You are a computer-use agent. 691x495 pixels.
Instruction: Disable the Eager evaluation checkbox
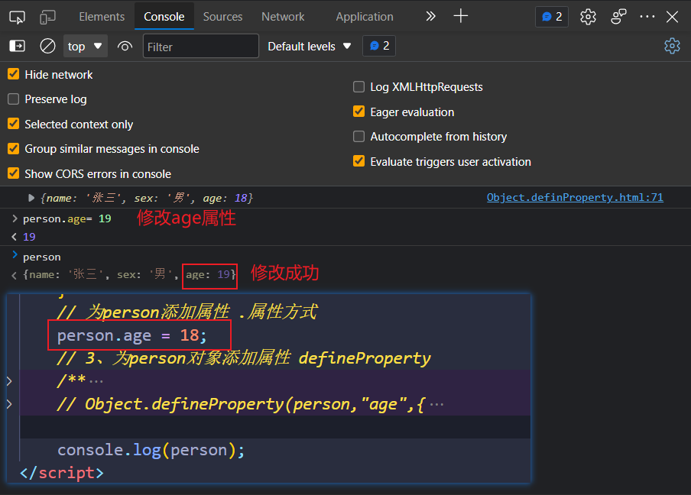pos(358,112)
